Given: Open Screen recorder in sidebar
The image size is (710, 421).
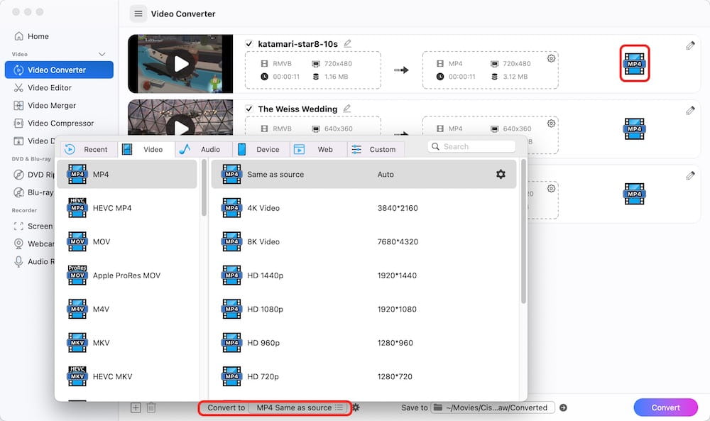Looking at the screenshot, I should pos(34,226).
